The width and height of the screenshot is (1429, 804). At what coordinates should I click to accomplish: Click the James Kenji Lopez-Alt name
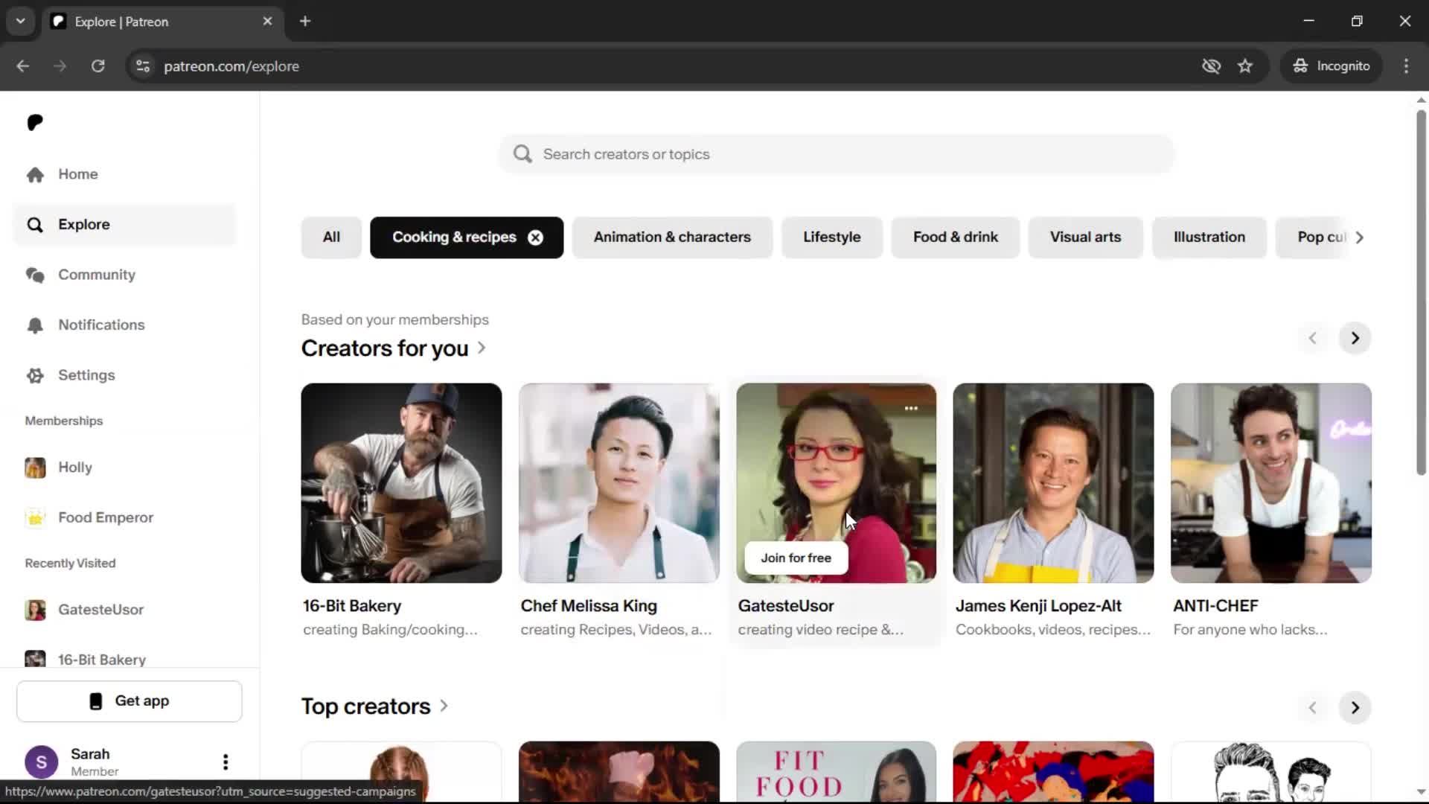(x=1038, y=606)
